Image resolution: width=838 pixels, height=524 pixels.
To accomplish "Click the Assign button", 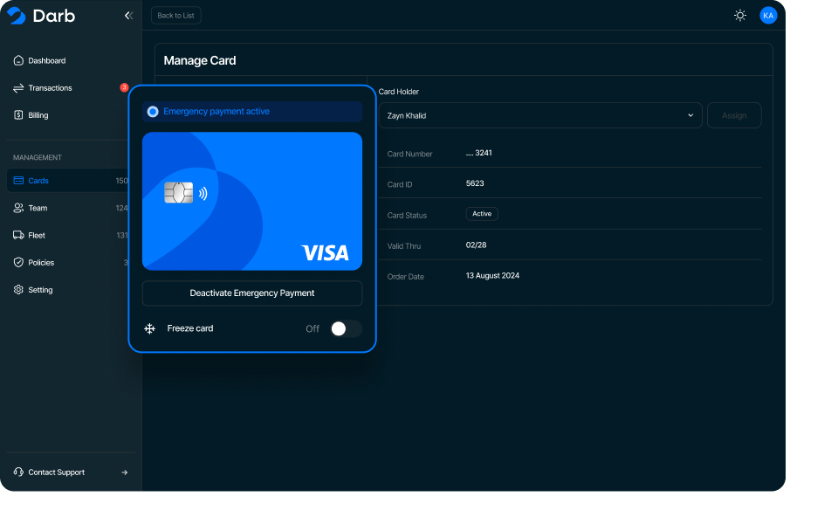I will 734,115.
